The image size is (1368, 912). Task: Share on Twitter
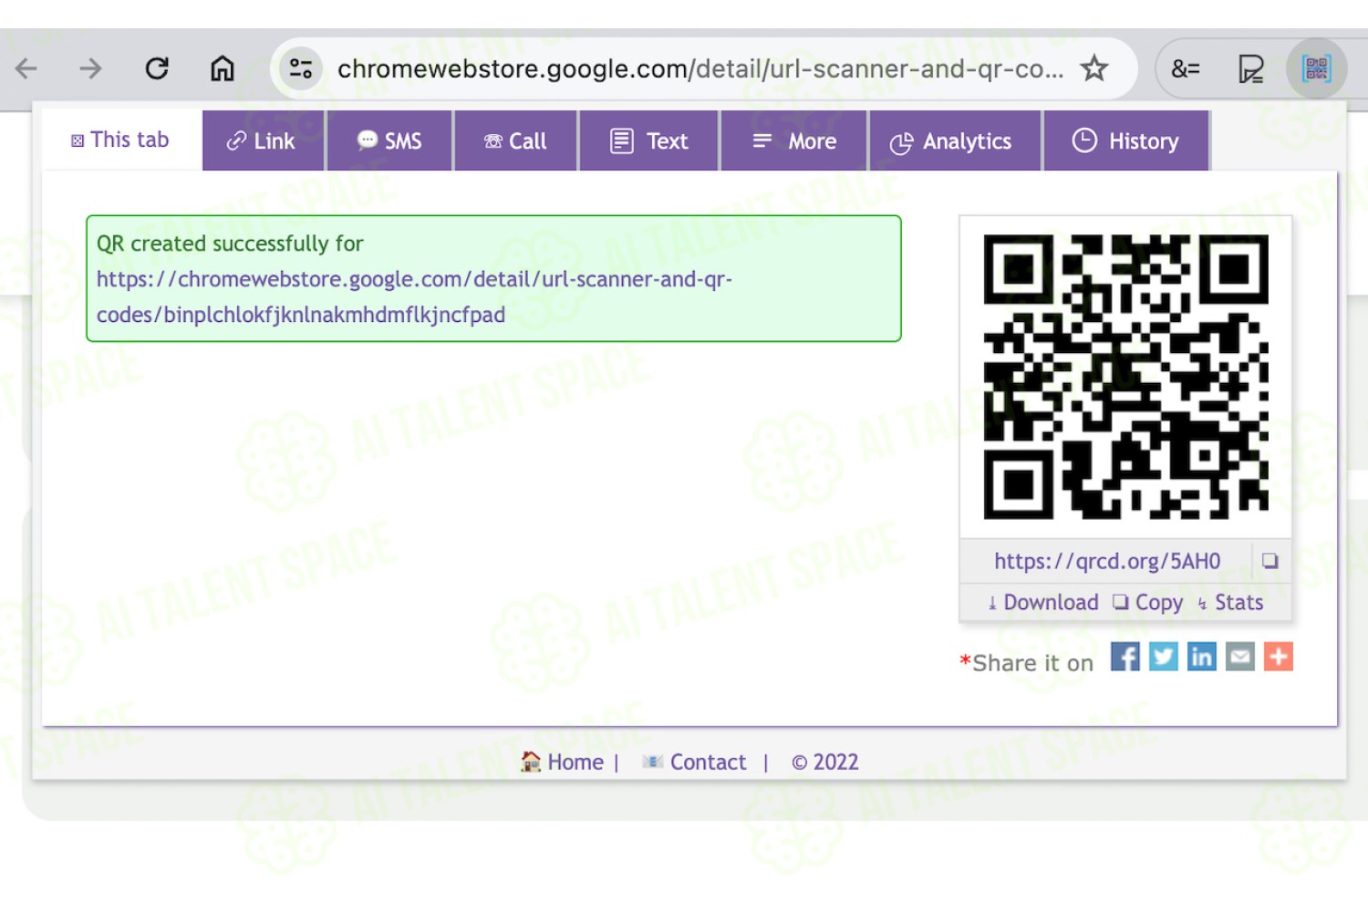[x=1164, y=657]
